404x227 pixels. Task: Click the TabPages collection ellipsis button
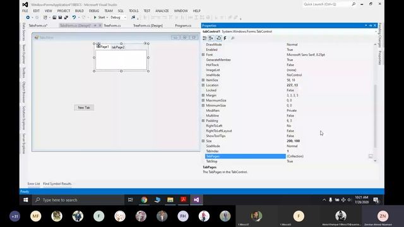(x=371, y=156)
